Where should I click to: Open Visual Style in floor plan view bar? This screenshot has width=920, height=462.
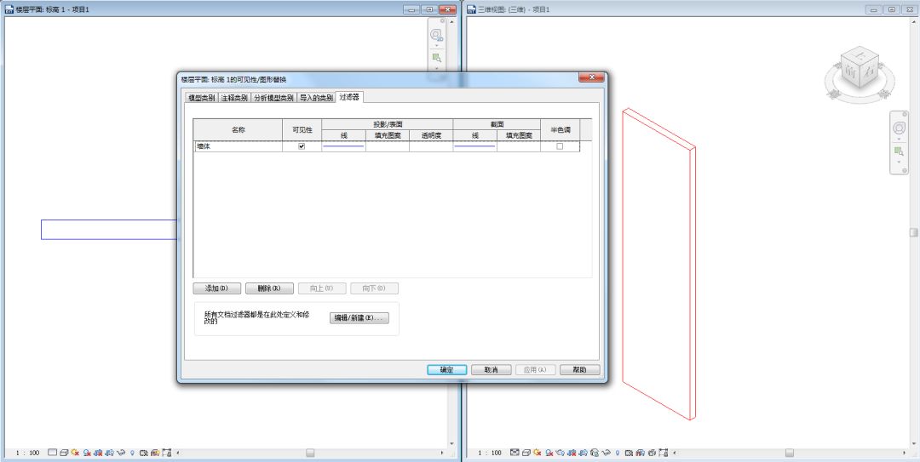coord(64,453)
